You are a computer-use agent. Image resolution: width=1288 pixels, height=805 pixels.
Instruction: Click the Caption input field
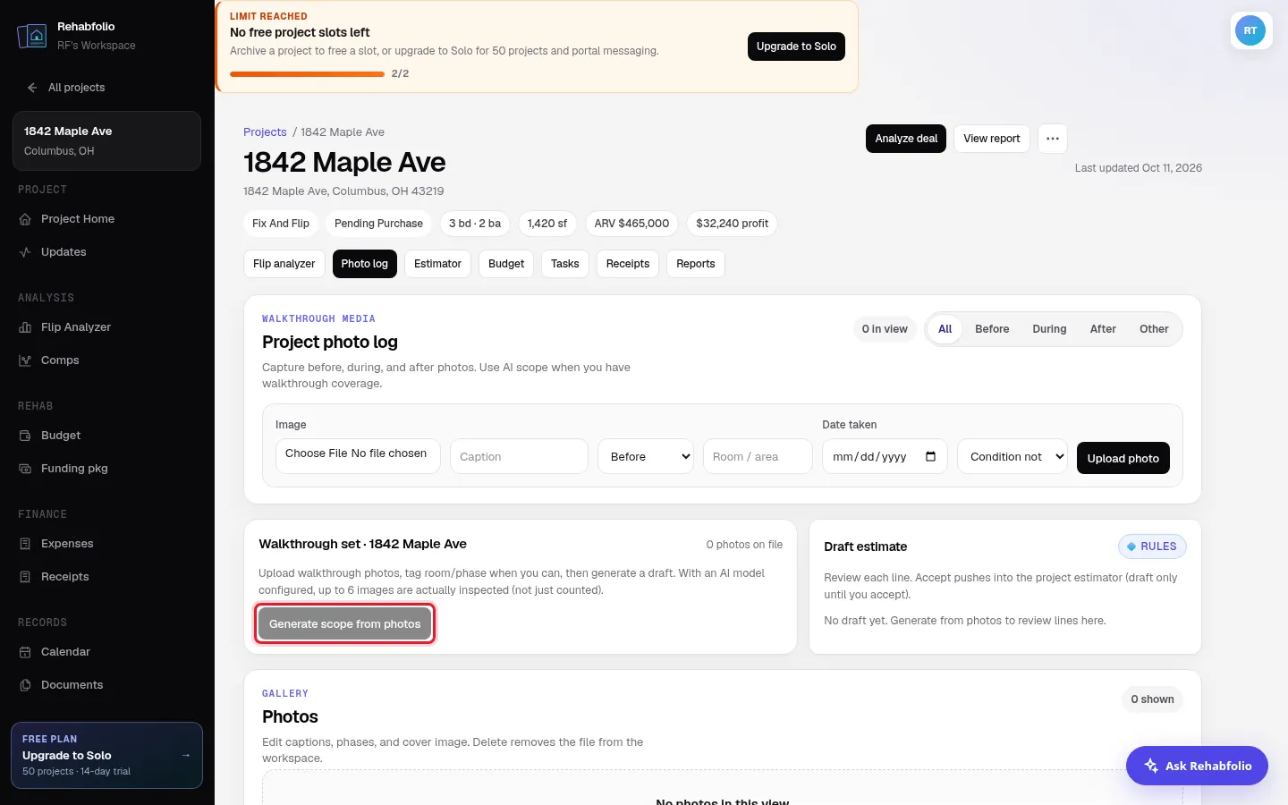pos(519,456)
